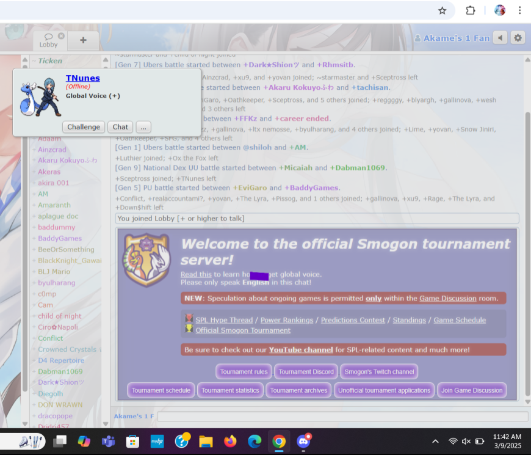This screenshot has height=455, width=531.
Task: Switch to the Lobby room tab
Action: click(x=48, y=40)
